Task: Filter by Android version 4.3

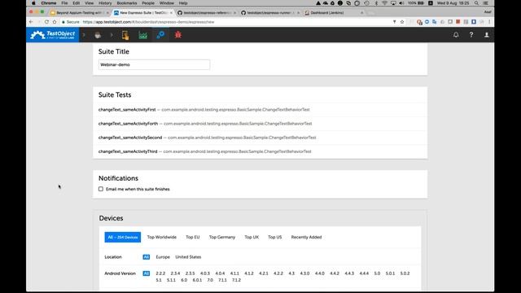Action: (291, 273)
